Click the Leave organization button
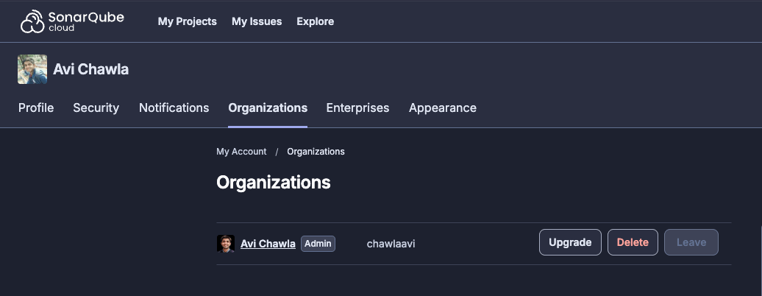 tap(691, 242)
